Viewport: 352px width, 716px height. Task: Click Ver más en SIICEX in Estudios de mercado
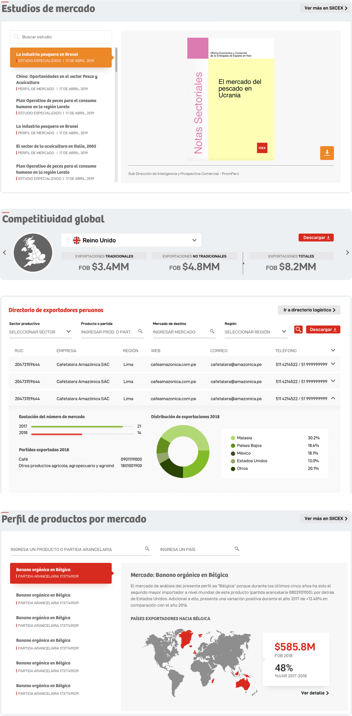(x=325, y=8)
